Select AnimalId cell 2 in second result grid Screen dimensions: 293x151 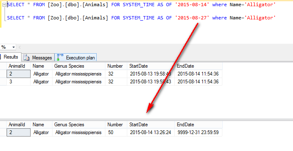click(x=18, y=132)
